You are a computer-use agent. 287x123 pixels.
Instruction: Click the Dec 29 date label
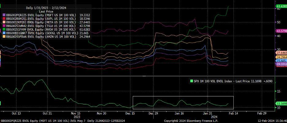pyautogui.click(x=154, y=113)
